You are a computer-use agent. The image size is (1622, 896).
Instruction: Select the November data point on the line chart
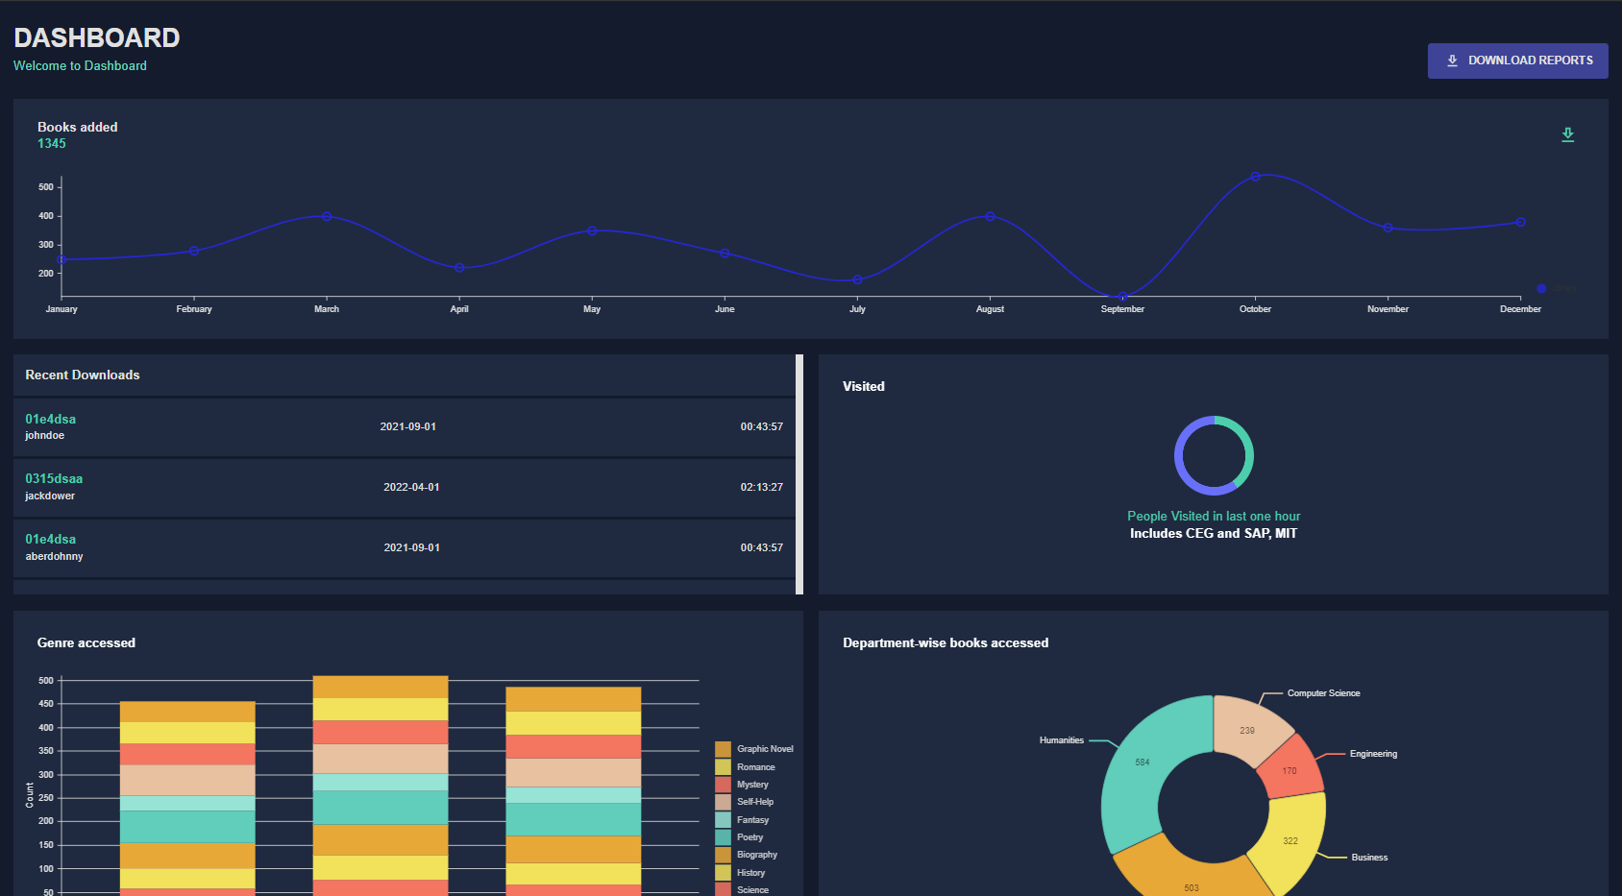point(1388,228)
